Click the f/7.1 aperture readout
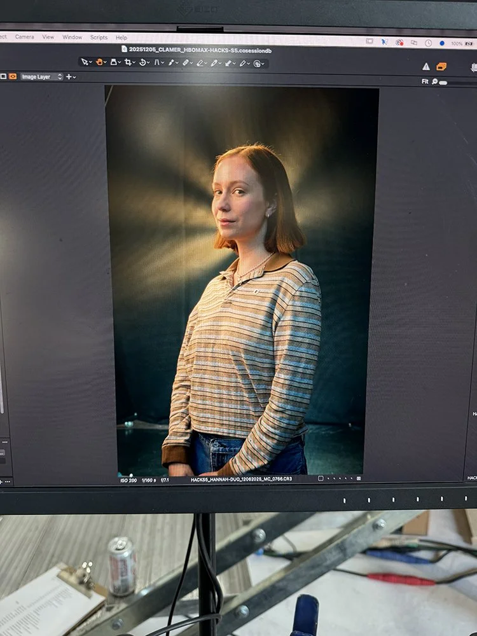 pos(165,480)
